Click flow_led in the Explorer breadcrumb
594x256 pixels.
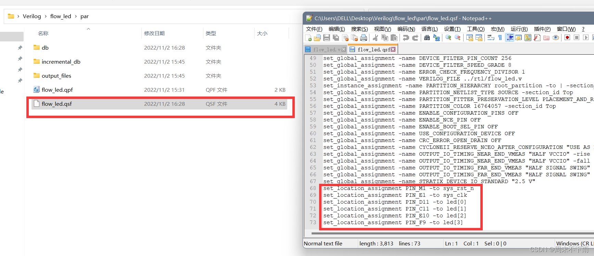[61, 16]
